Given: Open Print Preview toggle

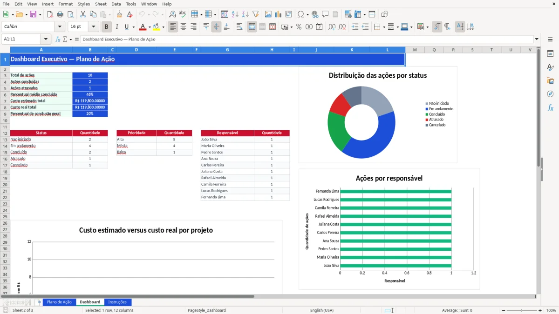Looking at the screenshot, I should 70,14.
